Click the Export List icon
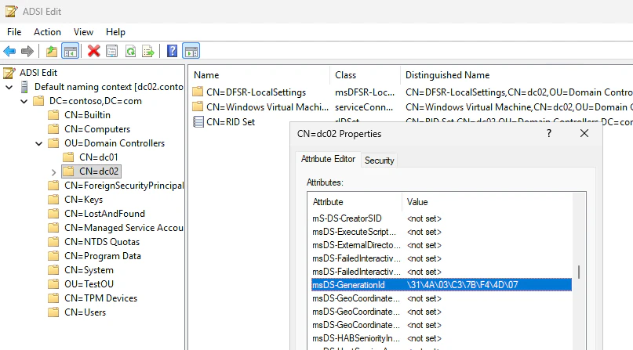Viewport: 633px width, 350px height. 148,51
